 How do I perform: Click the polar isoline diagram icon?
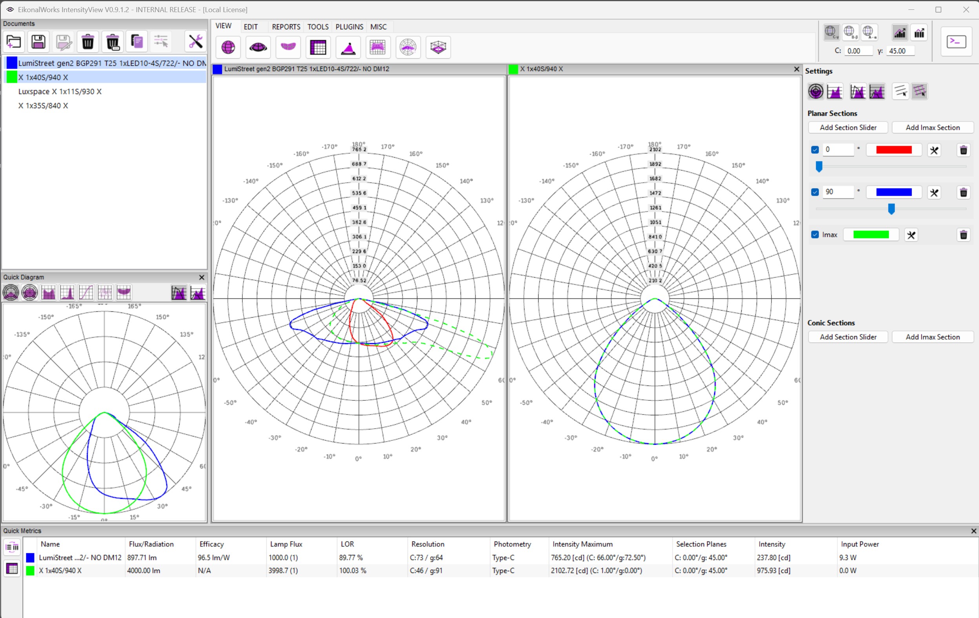[x=408, y=47]
